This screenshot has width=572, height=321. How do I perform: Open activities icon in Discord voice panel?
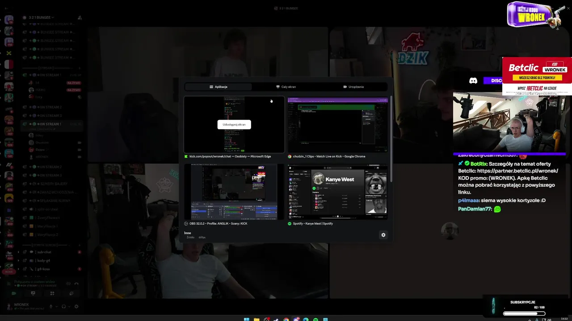coord(52,293)
